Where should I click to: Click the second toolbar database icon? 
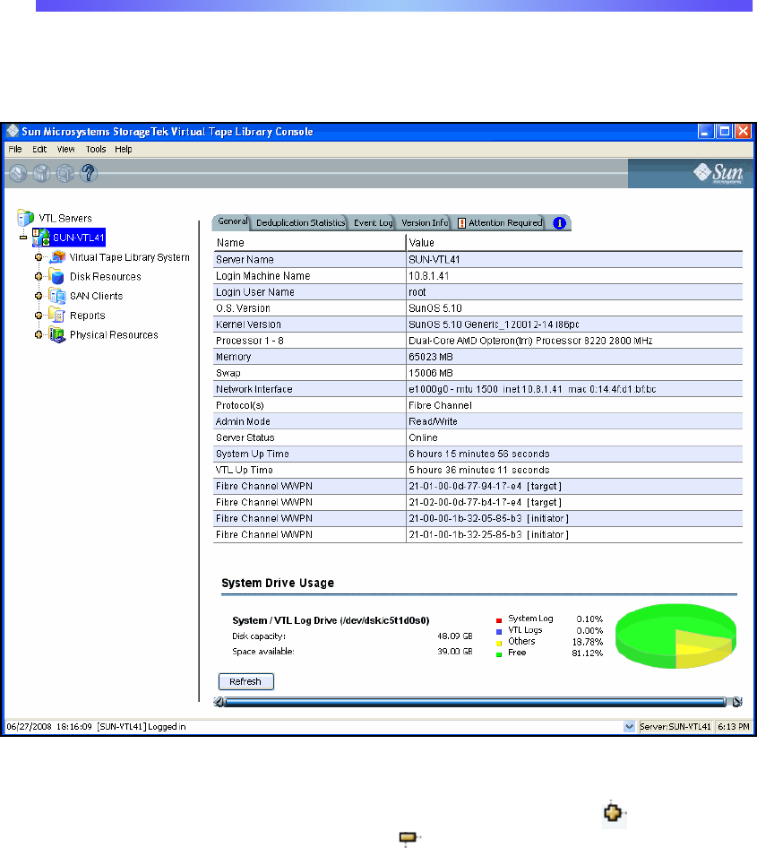coord(41,174)
